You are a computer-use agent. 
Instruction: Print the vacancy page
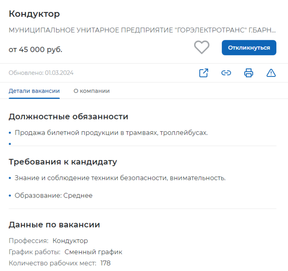(248, 73)
